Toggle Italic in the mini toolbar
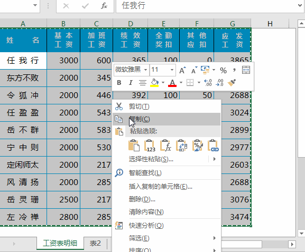Viewport: 305px width, 252px height. coord(131,83)
